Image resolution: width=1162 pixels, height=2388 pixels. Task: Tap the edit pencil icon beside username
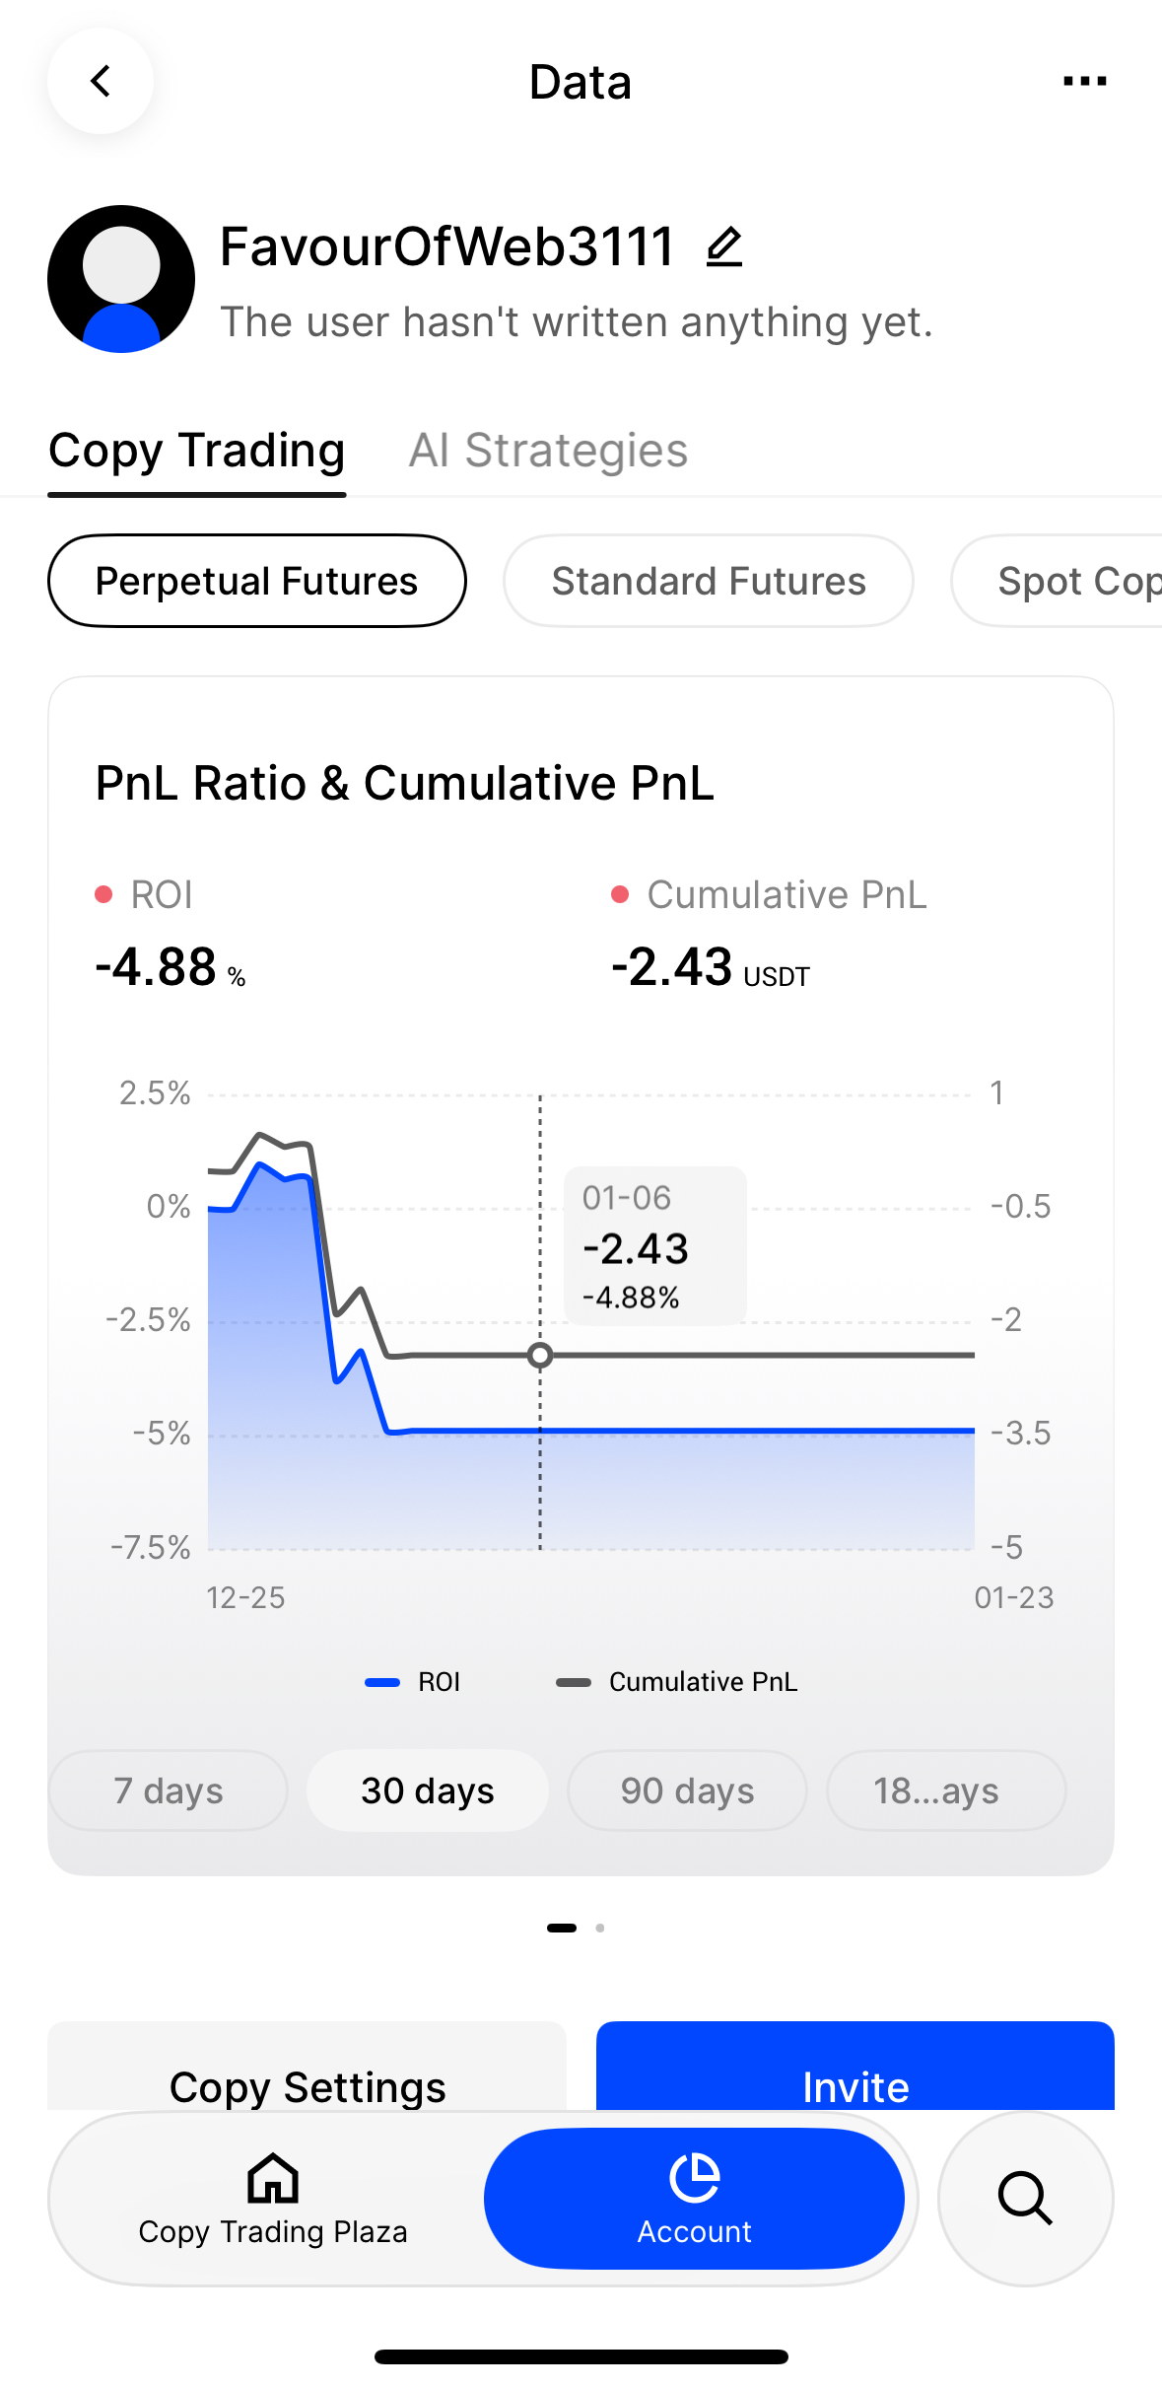coord(724,246)
